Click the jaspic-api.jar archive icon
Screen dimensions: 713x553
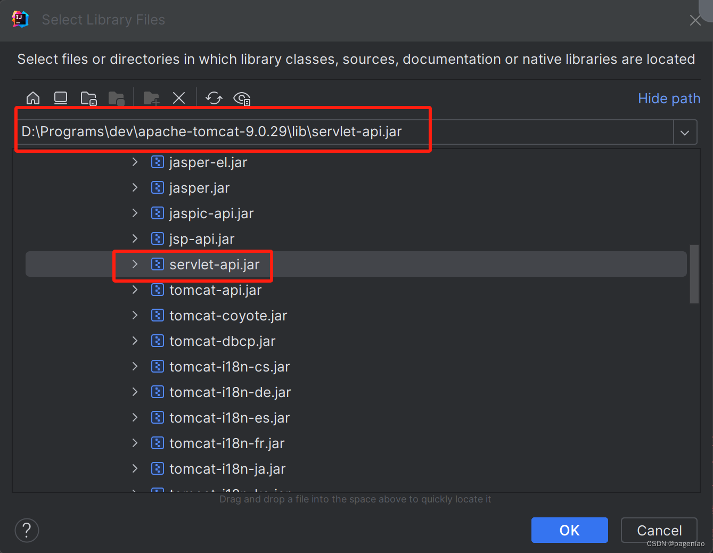click(x=158, y=213)
